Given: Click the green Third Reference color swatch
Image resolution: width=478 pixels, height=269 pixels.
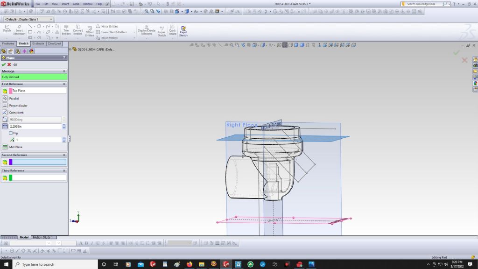Looking at the screenshot, I should (x=11, y=178).
